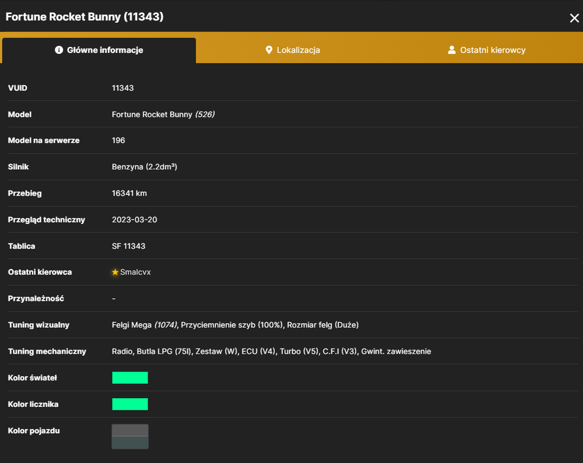Click the Kolor świateł green swatch
Viewport: 583px width, 463px height.
point(130,378)
